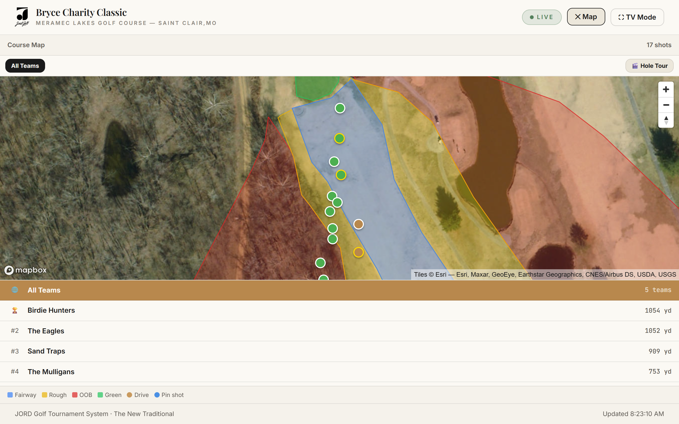Click the JORD Golf Tournament System footer text
Viewport: 679px width, 424px height.
(x=94, y=414)
